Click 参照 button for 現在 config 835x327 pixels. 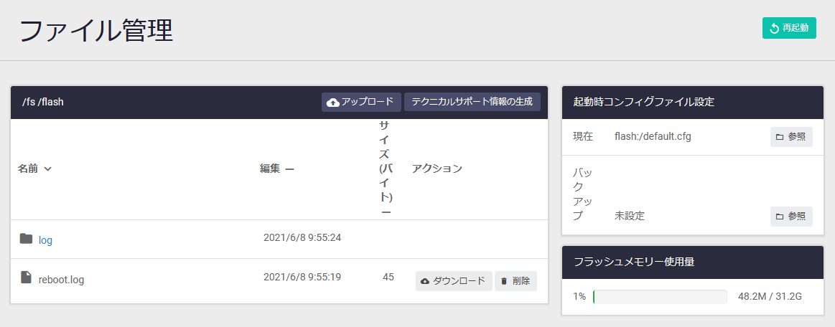[791, 137]
